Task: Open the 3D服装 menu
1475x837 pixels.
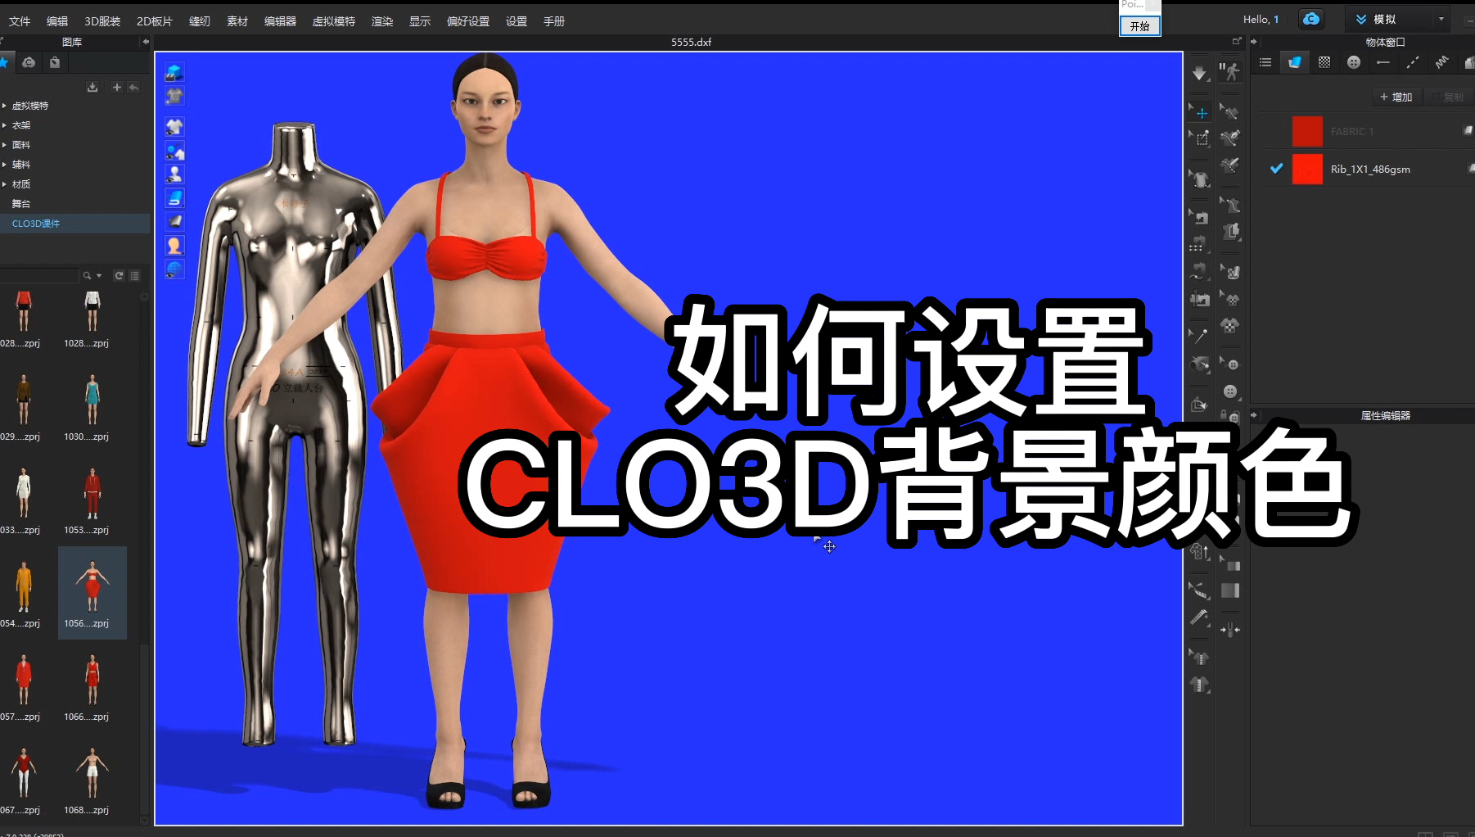Action: click(102, 21)
